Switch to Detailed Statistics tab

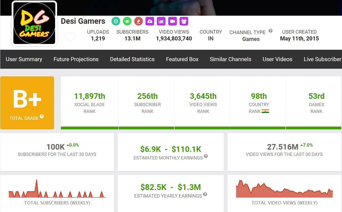pos(132,59)
